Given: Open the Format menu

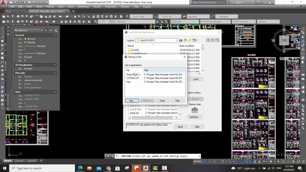Looking at the screenshot, I should [50, 7].
